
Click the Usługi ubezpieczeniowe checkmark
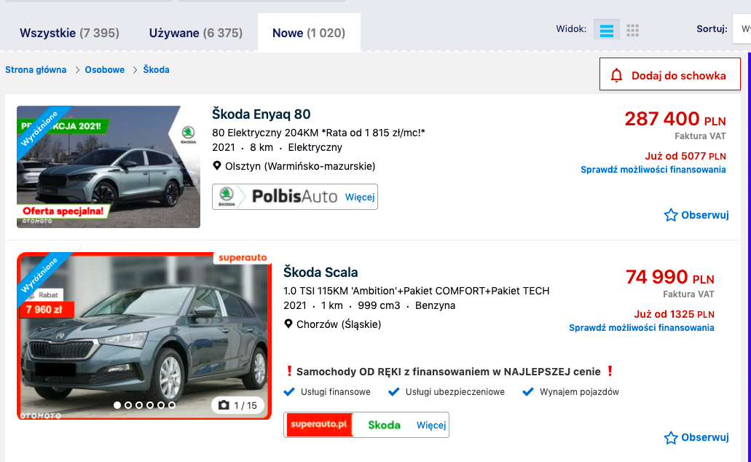tap(393, 392)
